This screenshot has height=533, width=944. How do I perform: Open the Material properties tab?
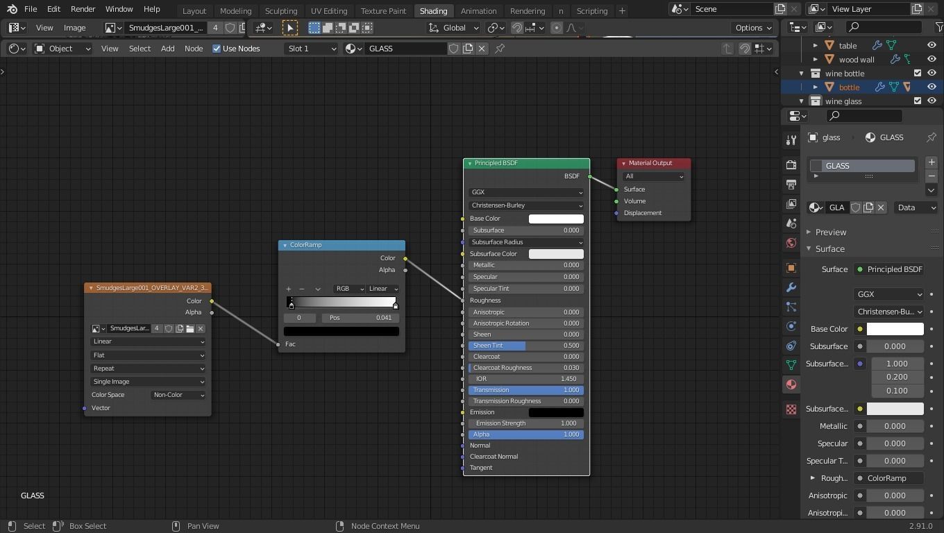pos(791,384)
